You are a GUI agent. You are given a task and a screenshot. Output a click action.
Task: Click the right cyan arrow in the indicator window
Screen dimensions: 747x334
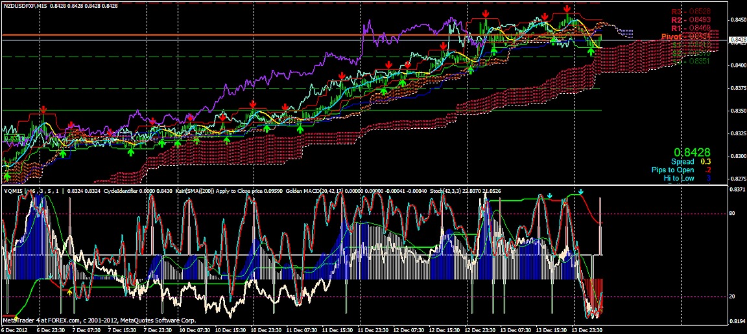(582, 192)
